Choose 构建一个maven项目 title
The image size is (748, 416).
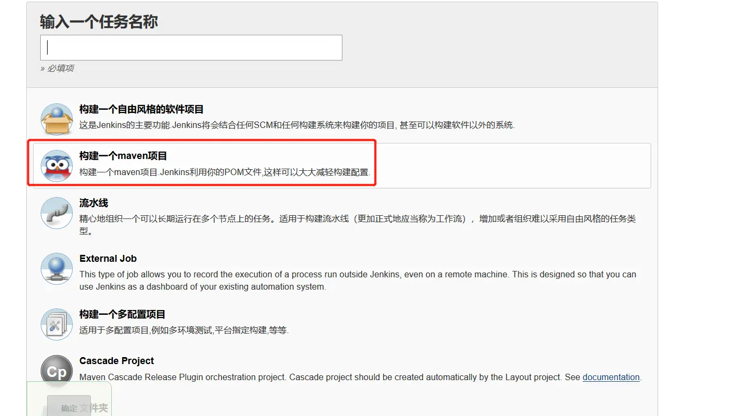(x=123, y=156)
